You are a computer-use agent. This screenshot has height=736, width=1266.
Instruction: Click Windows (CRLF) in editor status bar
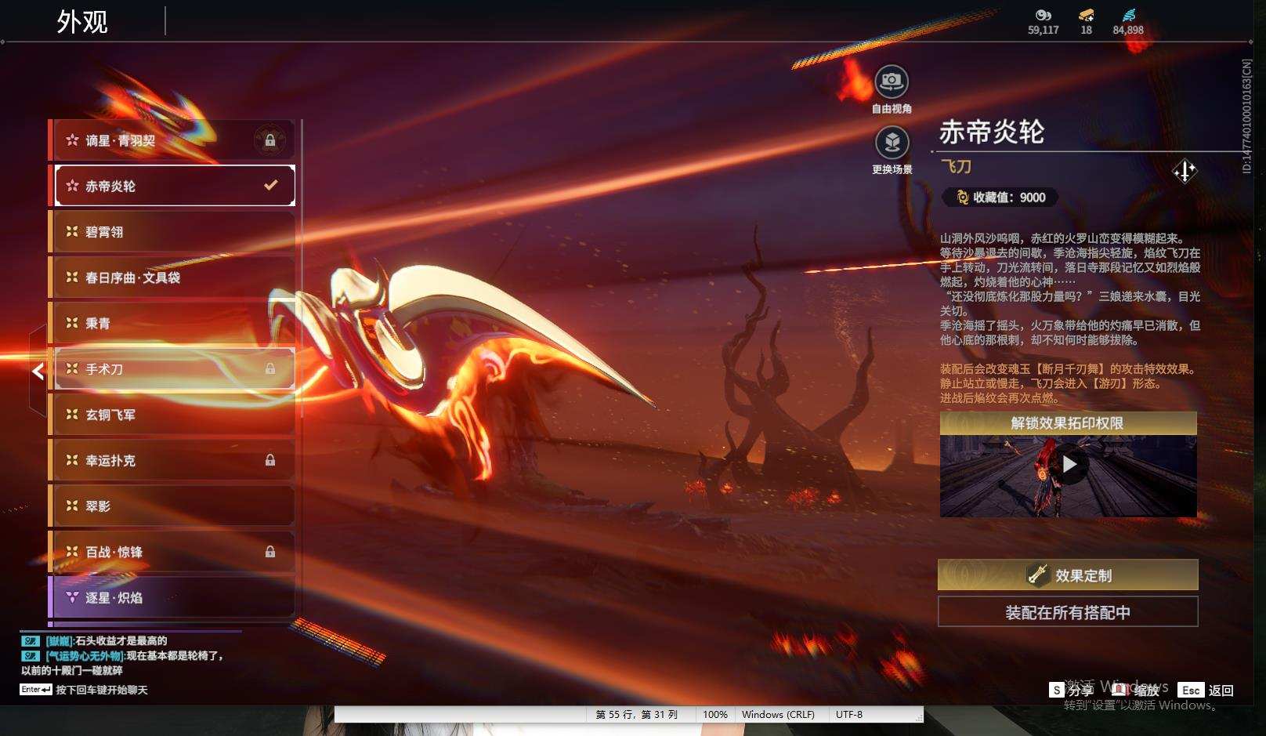[778, 714]
